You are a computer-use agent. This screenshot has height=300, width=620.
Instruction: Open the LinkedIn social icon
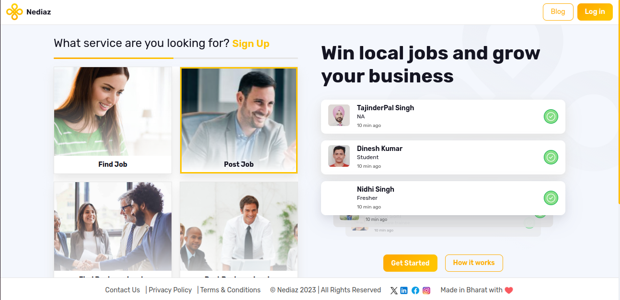pyautogui.click(x=404, y=290)
